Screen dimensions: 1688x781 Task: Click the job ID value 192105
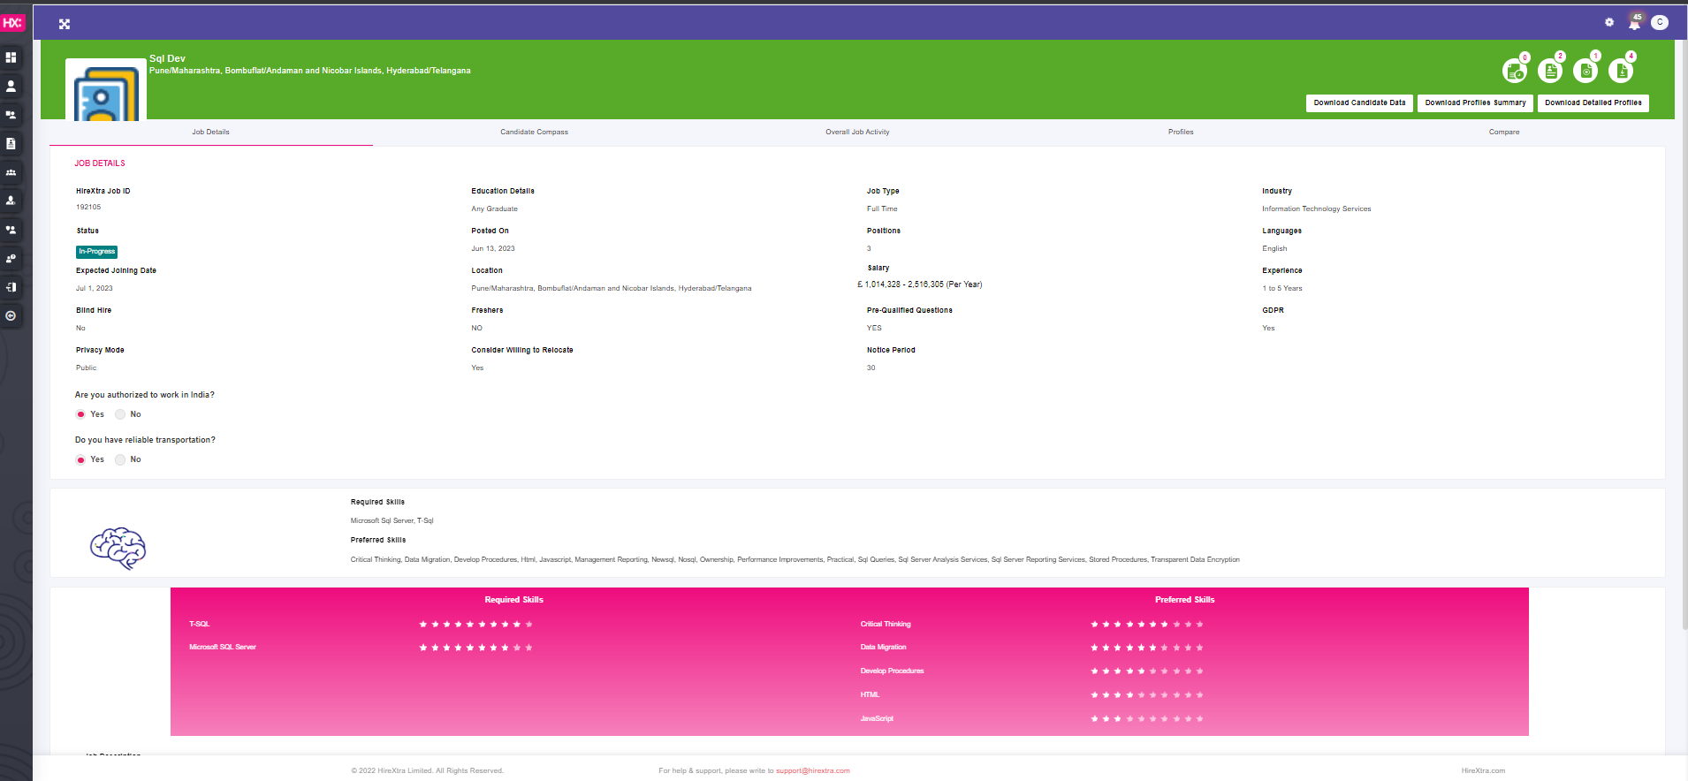click(88, 208)
